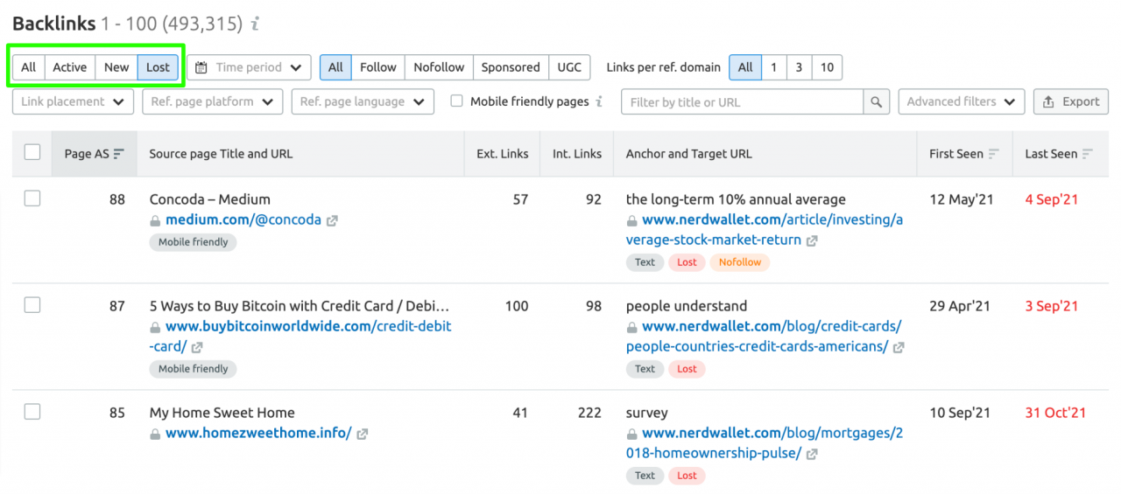The image size is (1121, 494).
Task: Open external link icon for 2018-homeownership-pulse target
Action: tap(812, 454)
